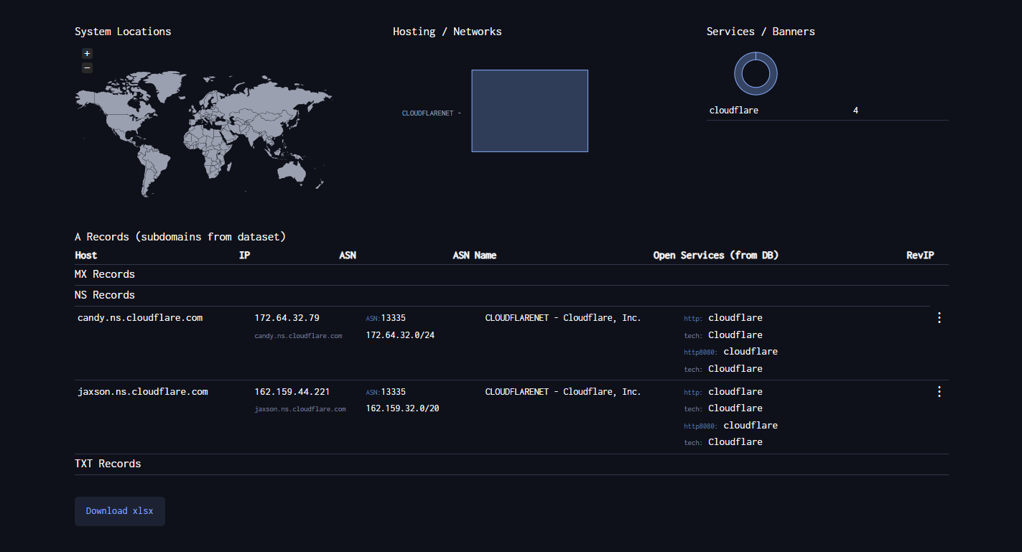Click the Open Services (from DB) header
The width and height of the screenshot is (1022, 552).
click(716, 255)
